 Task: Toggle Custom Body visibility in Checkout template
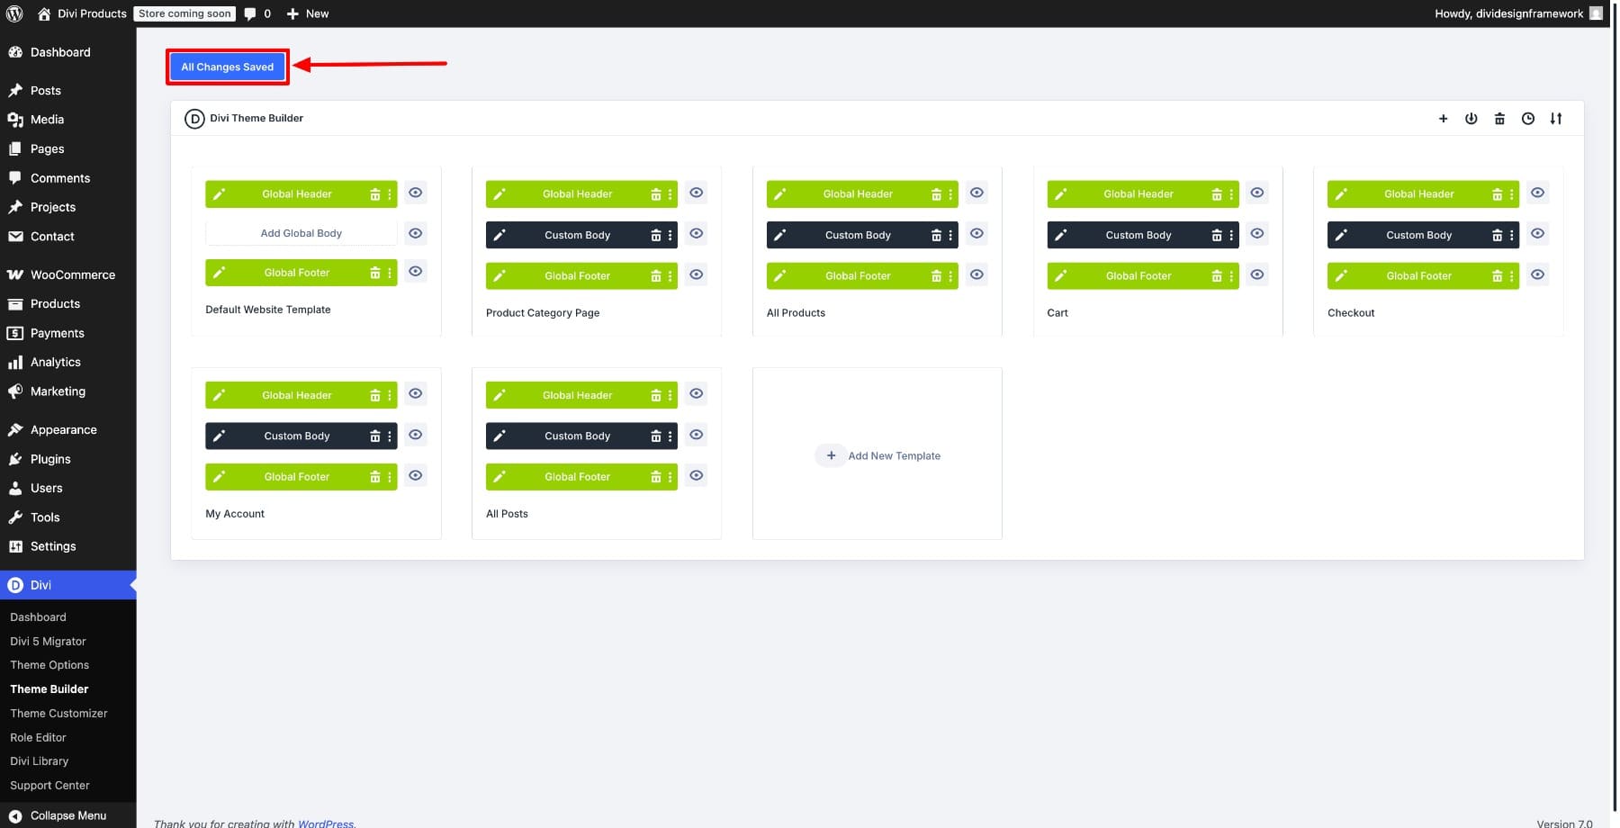click(1538, 233)
